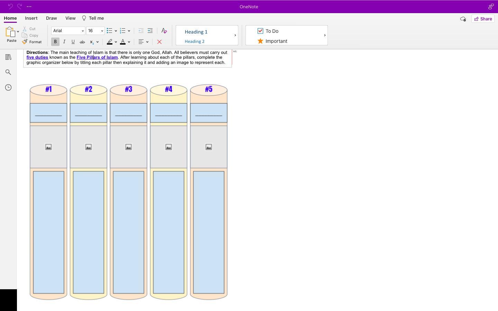This screenshot has height=311, width=498.
Task: Toggle Bold formatting off
Action: point(55,42)
